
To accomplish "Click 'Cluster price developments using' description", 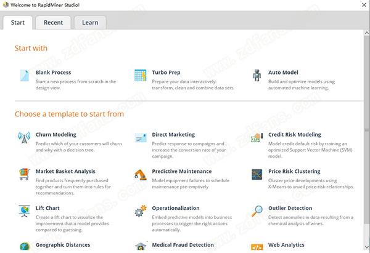I will pos(311,183).
